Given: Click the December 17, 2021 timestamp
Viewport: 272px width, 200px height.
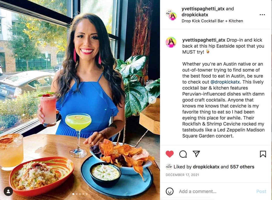Looking at the screenshot, I should [182, 175].
